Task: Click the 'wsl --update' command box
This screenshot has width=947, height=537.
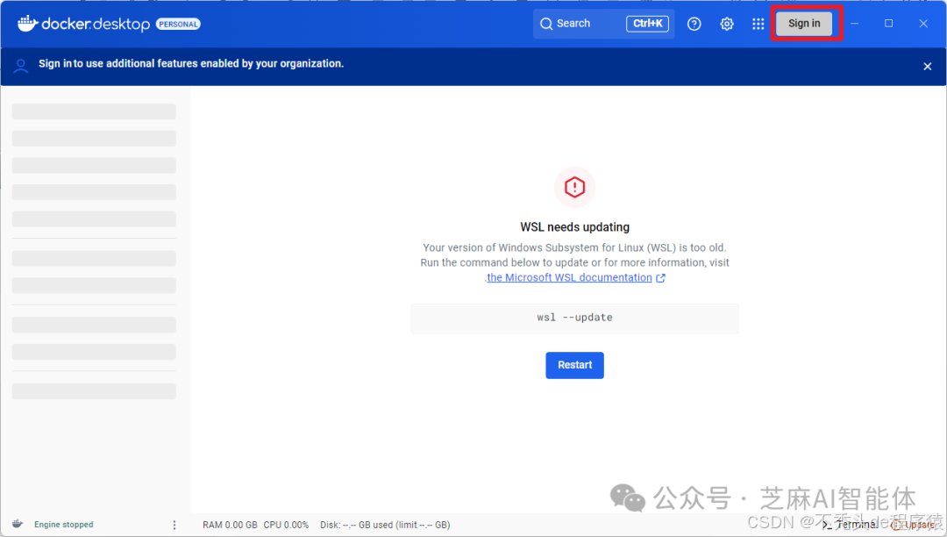Action: [x=574, y=319]
